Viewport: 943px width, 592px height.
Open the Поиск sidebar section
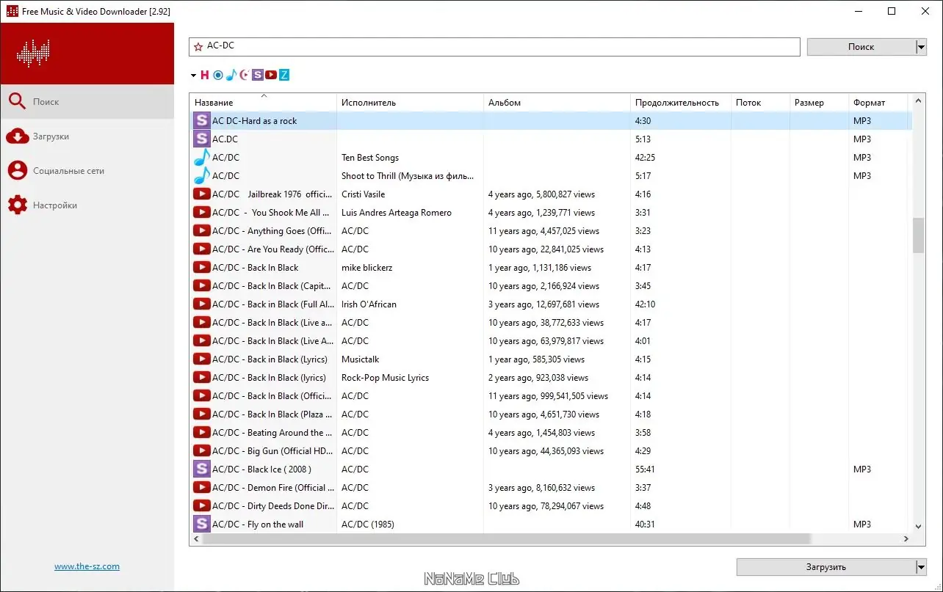(87, 102)
